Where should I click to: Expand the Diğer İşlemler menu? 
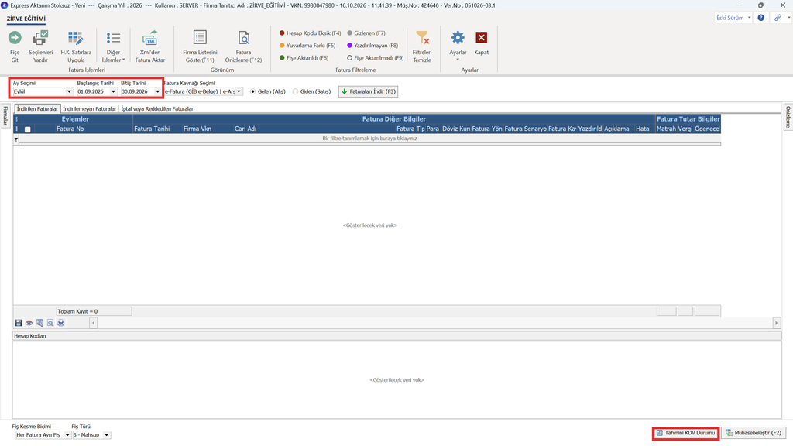(113, 46)
